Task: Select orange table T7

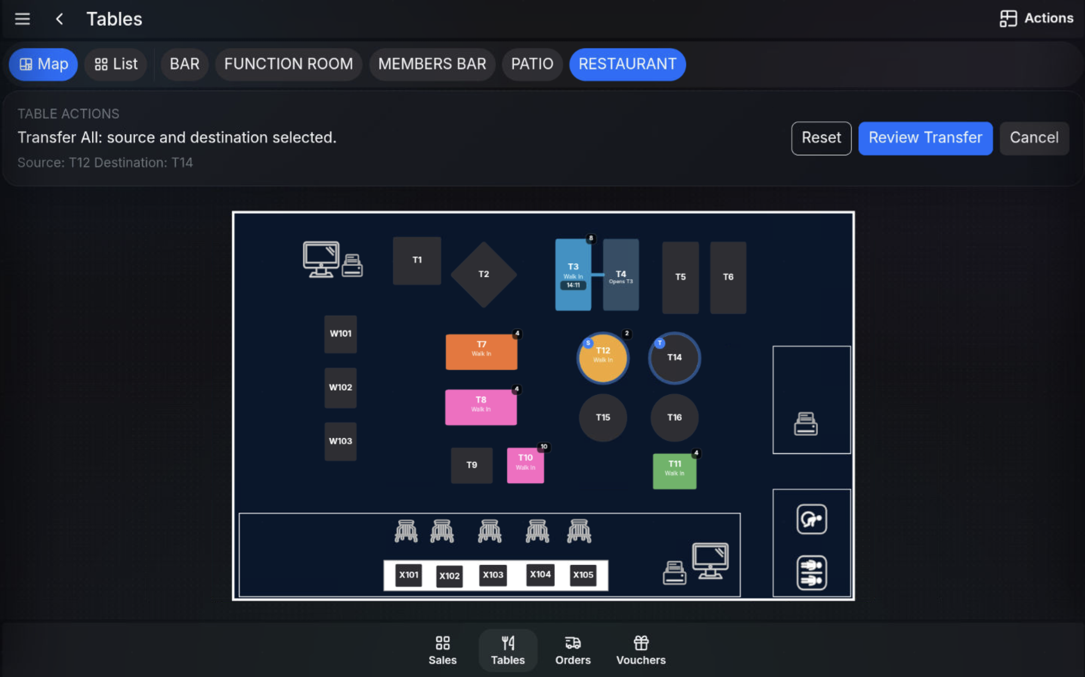Action: coord(481,352)
